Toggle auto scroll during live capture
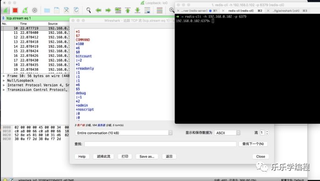 pyautogui.click(x=147, y=10)
